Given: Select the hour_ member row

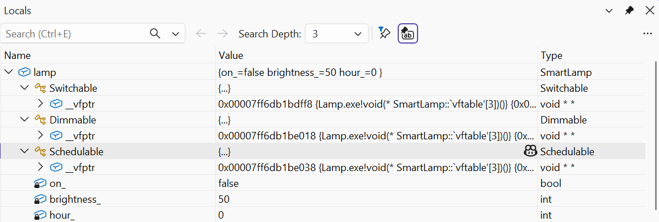Looking at the screenshot, I should pyautogui.click(x=323, y=215).
